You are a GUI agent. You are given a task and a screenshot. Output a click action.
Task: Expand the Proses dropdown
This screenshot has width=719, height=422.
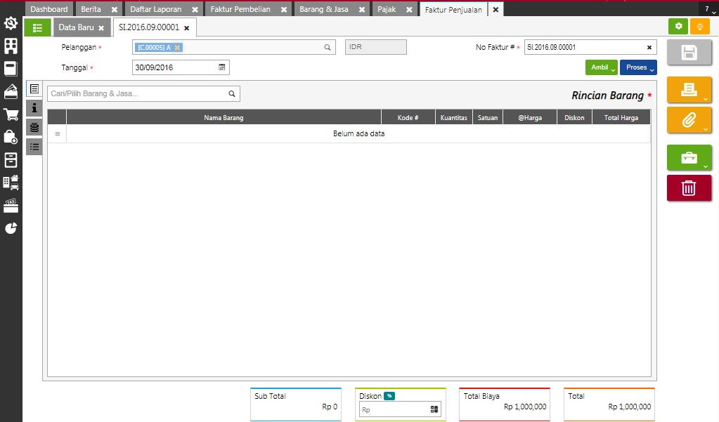[x=637, y=67]
